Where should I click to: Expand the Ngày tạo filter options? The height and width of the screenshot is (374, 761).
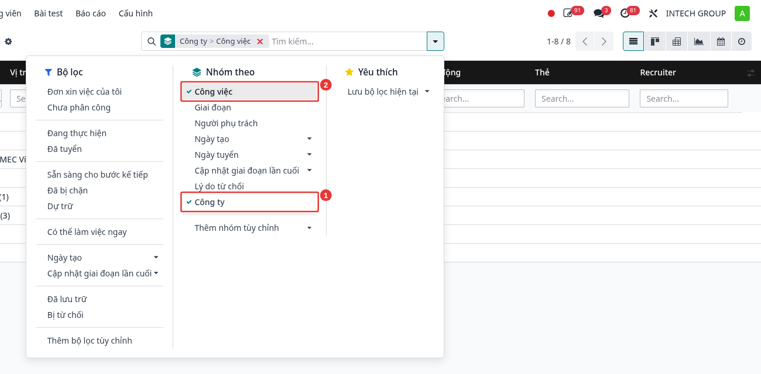point(100,258)
